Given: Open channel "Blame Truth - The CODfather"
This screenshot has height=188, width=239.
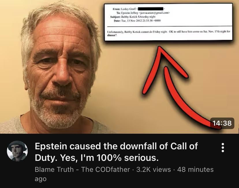Looking at the screenshot, I should pos(82,170).
